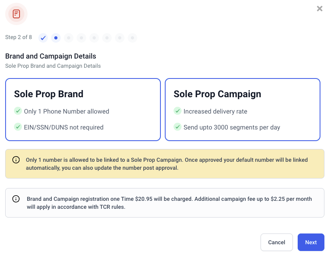Click the Brand and Campaign Details heading
The width and height of the screenshot is (332, 255).
pos(51,56)
